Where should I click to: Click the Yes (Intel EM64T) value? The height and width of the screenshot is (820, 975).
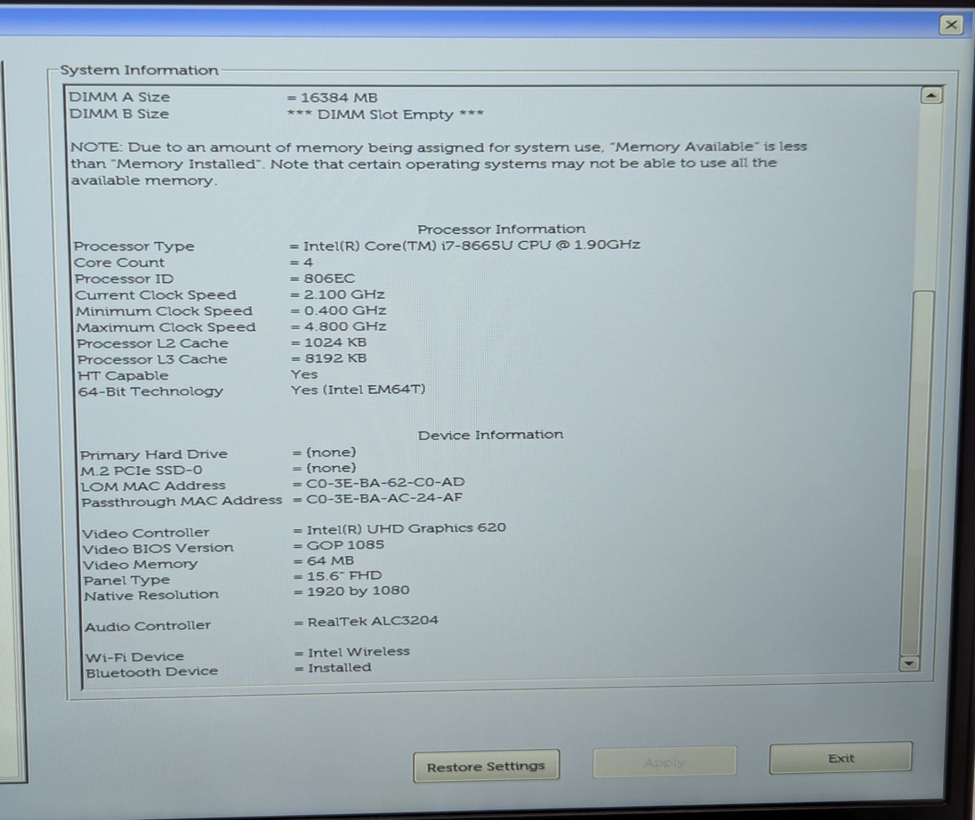tap(358, 390)
